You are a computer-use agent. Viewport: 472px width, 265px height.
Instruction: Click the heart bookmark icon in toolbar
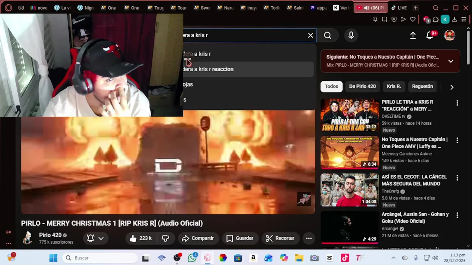pos(413,20)
